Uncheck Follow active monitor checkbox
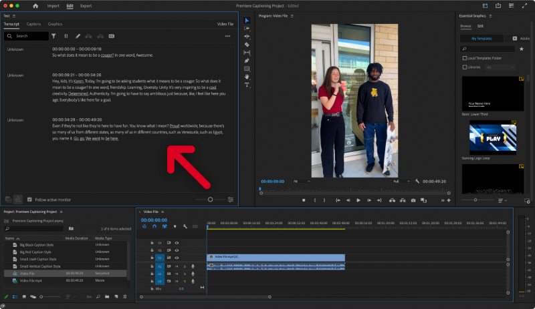The width and height of the screenshot is (535, 309). (x=29, y=199)
